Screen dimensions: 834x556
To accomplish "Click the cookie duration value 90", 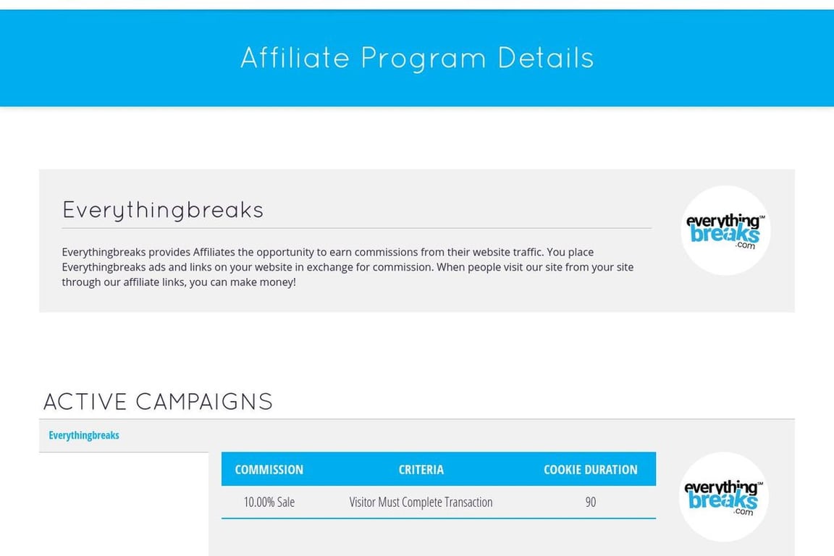I will [x=591, y=502].
